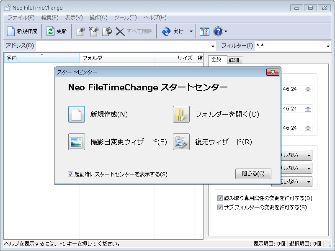Open the second しない dropdown
Screen dimensions: 335x251
coord(309,169)
